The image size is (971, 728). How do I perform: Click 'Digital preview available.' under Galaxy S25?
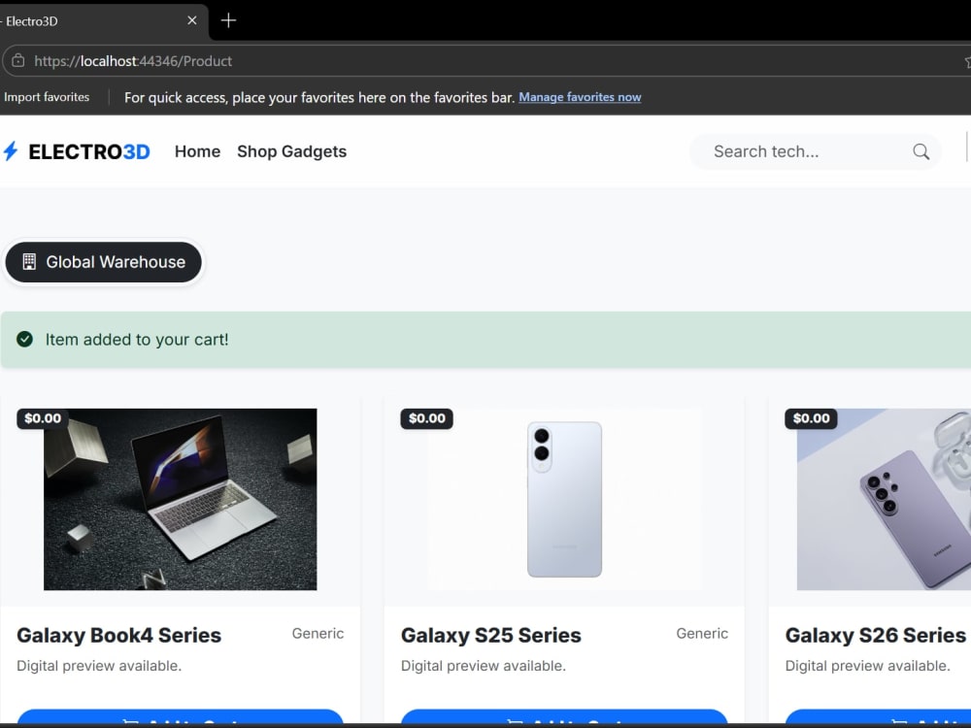click(483, 666)
